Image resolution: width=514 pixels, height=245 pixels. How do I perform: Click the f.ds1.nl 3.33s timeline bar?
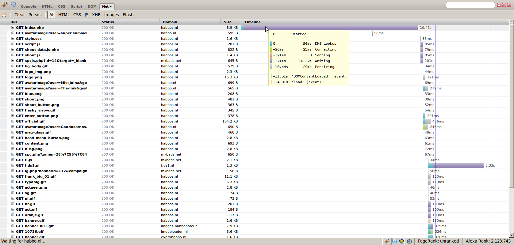(x=456, y=165)
